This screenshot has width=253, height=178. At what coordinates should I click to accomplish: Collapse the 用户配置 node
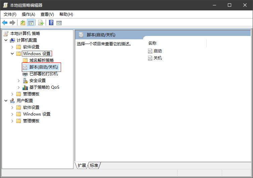point(6,101)
